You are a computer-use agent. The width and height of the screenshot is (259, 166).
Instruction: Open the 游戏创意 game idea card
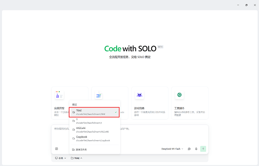click(x=150, y=103)
